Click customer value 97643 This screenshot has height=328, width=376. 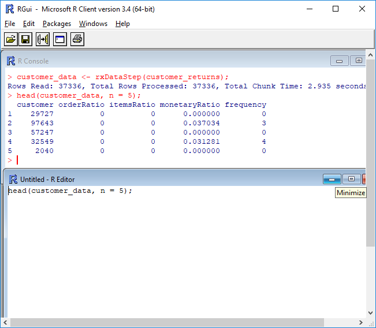pyautogui.click(x=42, y=123)
